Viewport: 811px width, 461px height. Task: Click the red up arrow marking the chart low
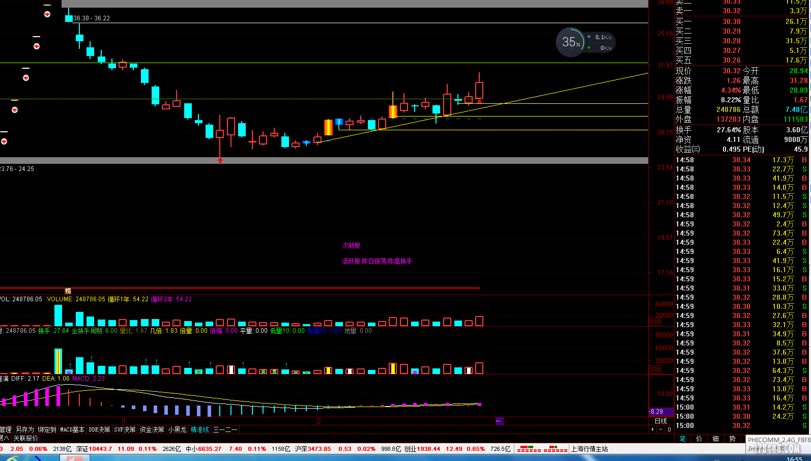220,161
